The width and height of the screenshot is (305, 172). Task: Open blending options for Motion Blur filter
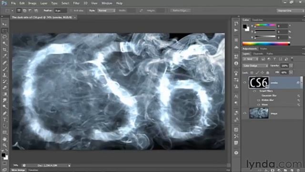click(x=298, y=100)
